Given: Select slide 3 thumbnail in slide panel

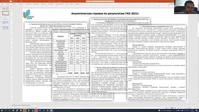Looking at the screenshot, I should tap(6, 18).
